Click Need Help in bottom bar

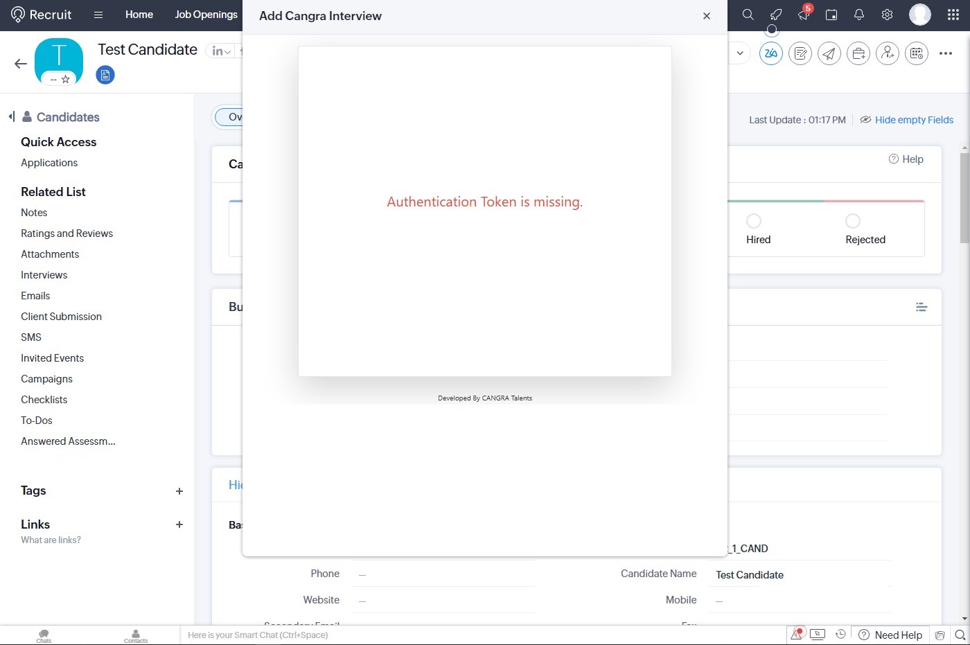pos(890,635)
